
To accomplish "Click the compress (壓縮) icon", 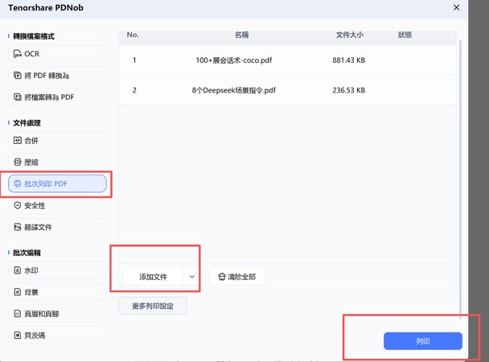I will point(18,162).
